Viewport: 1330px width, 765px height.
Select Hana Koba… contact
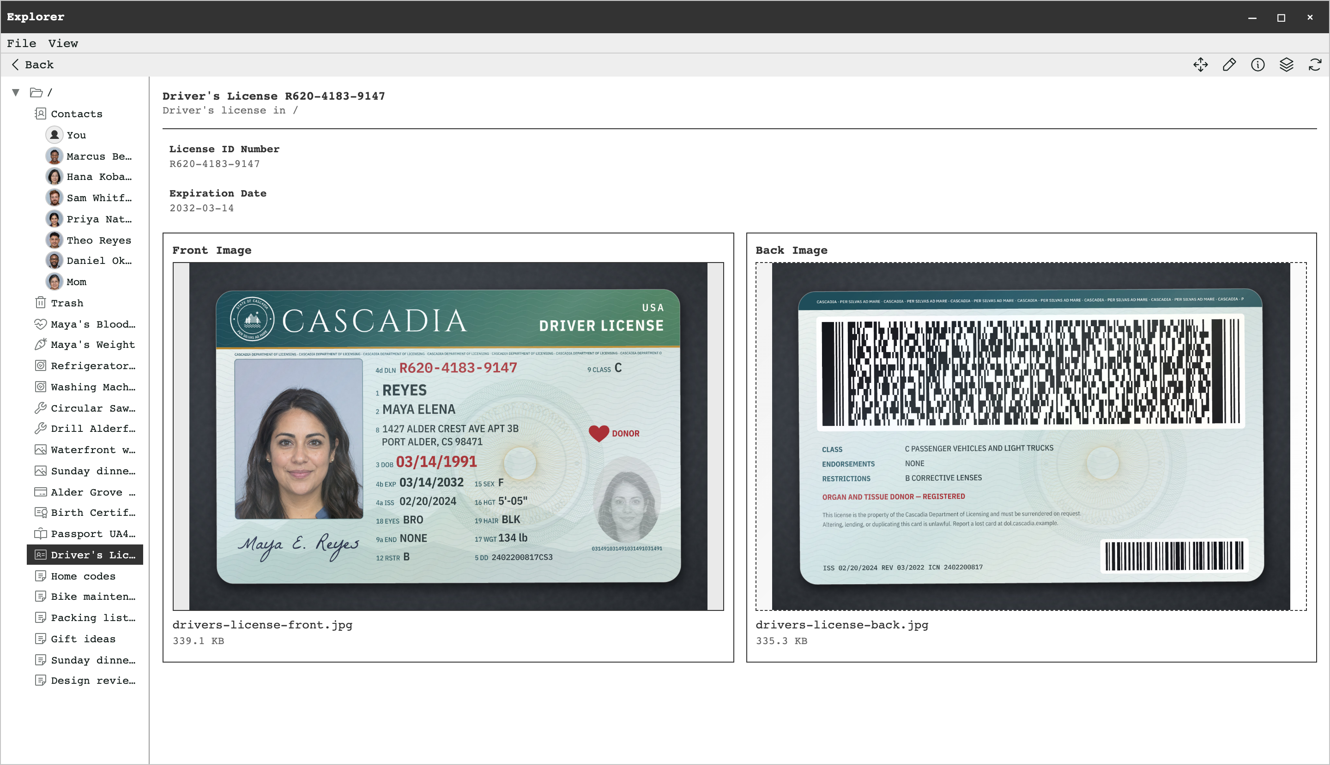(x=85, y=177)
